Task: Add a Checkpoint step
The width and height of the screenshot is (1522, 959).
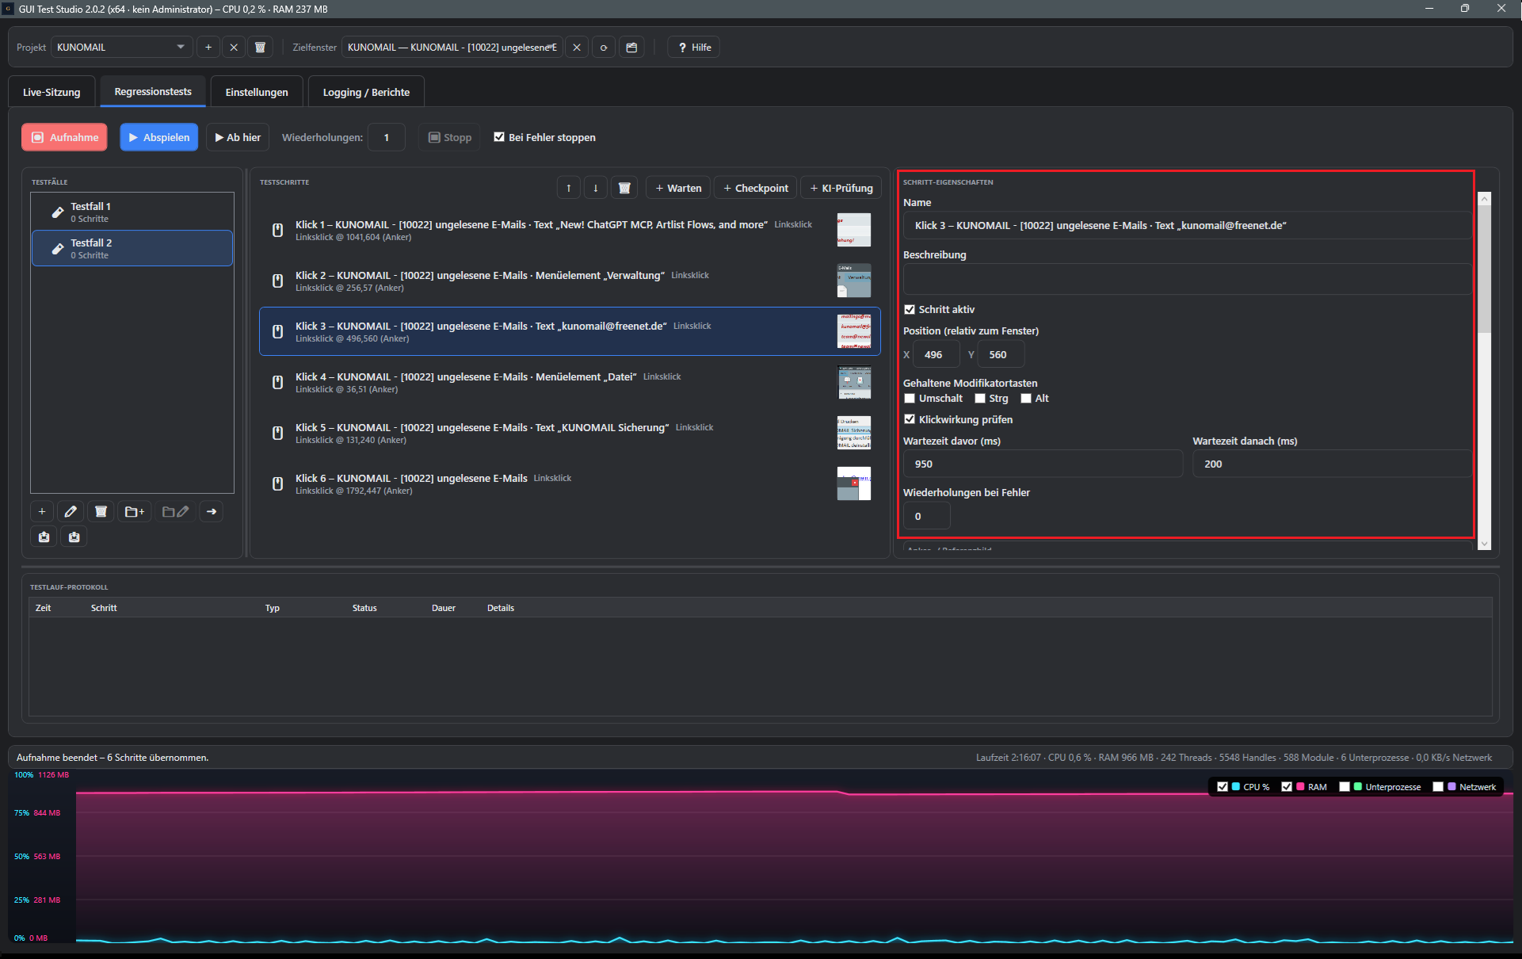Action: click(x=756, y=188)
